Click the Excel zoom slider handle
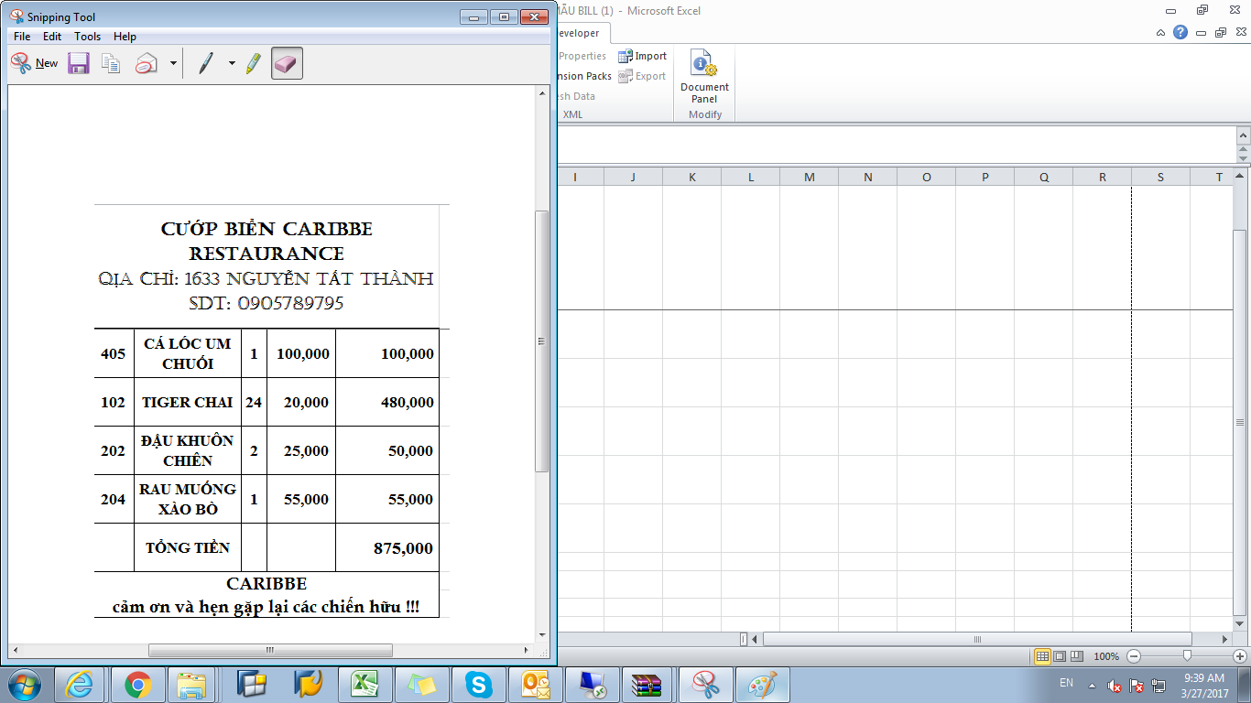This screenshot has width=1251, height=703. (x=1187, y=656)
